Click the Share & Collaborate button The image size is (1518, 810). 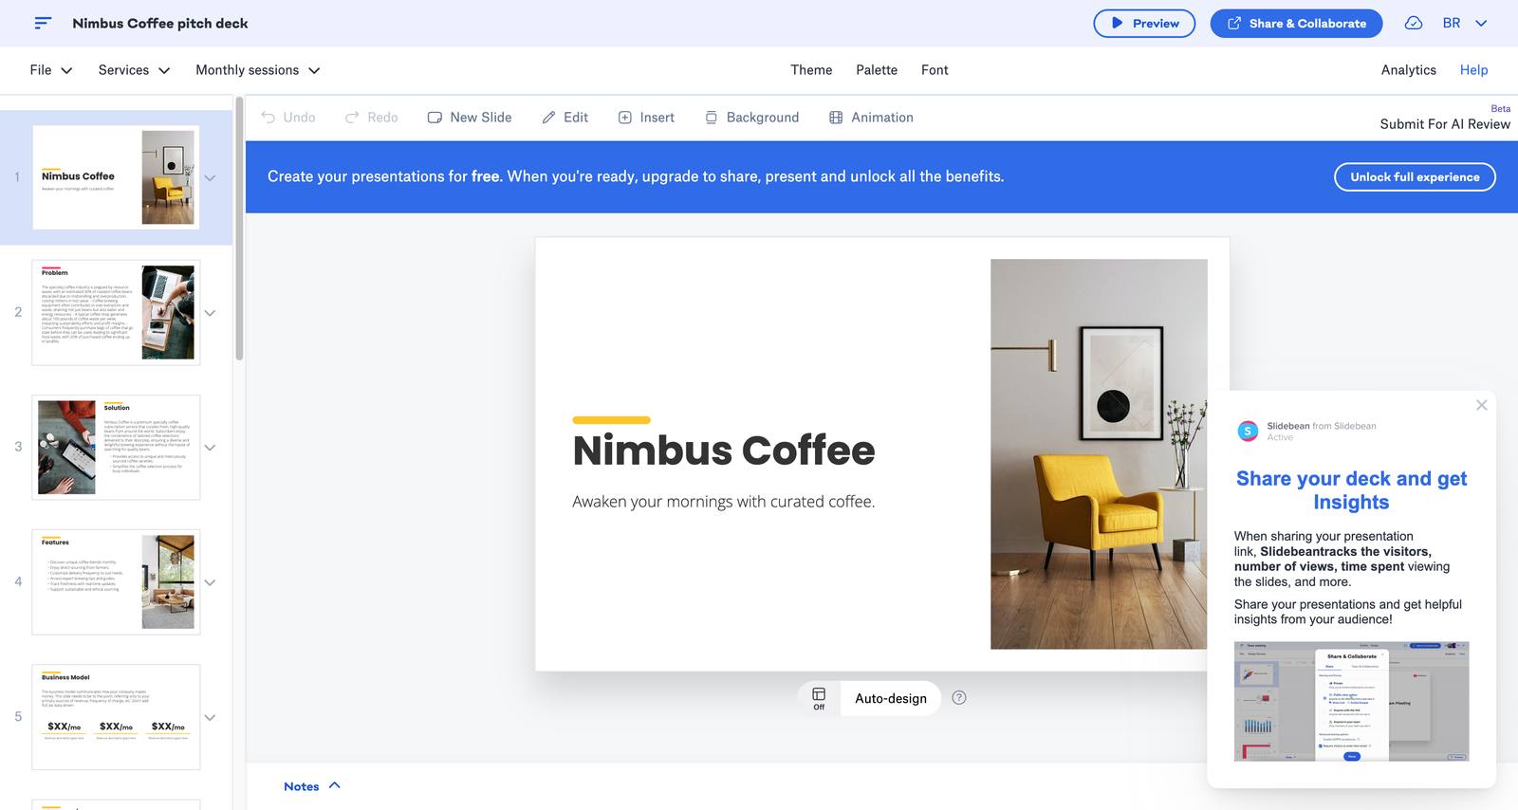[x=1296, y=23]
